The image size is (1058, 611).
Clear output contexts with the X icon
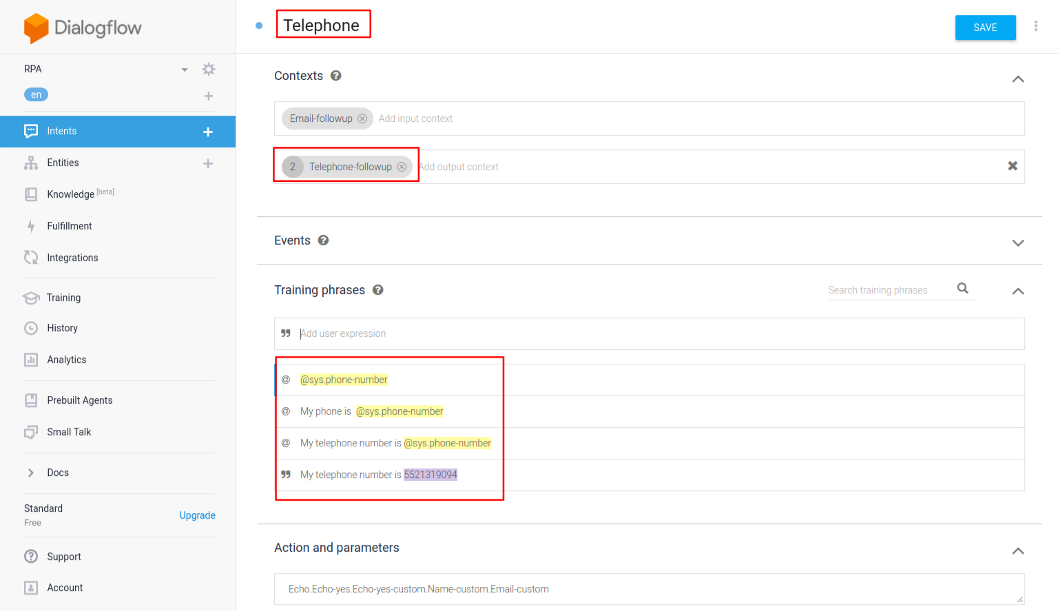1013,166
